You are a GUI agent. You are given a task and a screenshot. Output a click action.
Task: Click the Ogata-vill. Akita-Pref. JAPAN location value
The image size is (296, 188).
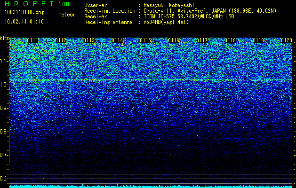click(x=210, y=11)
